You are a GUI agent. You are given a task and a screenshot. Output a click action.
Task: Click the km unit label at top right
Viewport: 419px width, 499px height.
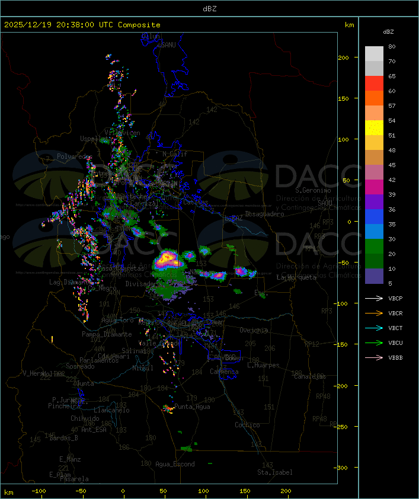coord(349,25)
